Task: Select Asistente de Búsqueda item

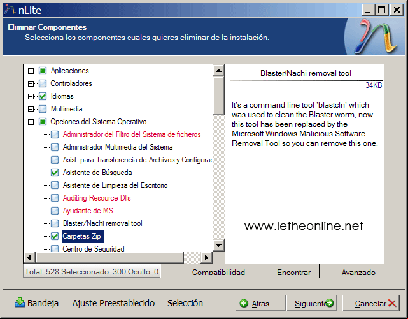Action: coord(97,173)
